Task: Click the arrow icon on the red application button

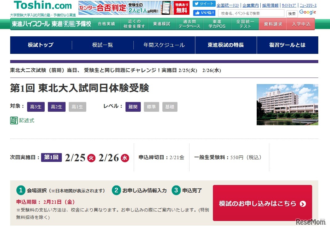Action: (x=303, y=203)
